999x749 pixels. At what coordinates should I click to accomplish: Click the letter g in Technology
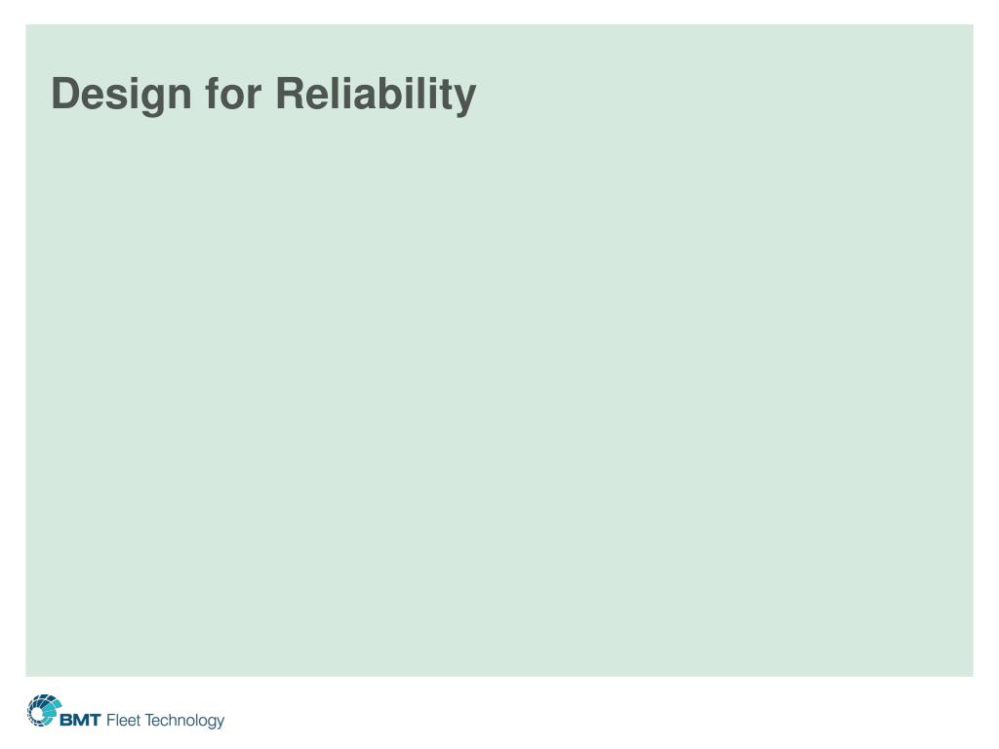click(211, 723)
